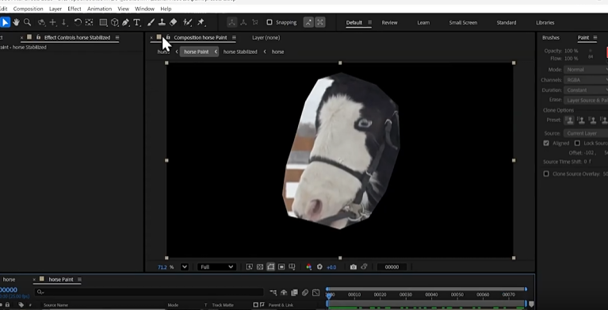Screen dimensions: 608x310
Task: Open the Animation menu
Action: [100, 9]
